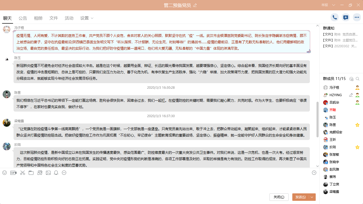Search group members with magnifier icon
This screenshot has width=363, height=204.
click(x=357, y=79)
